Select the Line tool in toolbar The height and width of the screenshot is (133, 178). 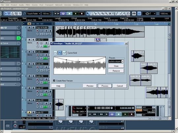pos(121,13)
